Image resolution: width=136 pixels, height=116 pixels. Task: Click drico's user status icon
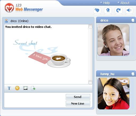[x=6, y=21]
